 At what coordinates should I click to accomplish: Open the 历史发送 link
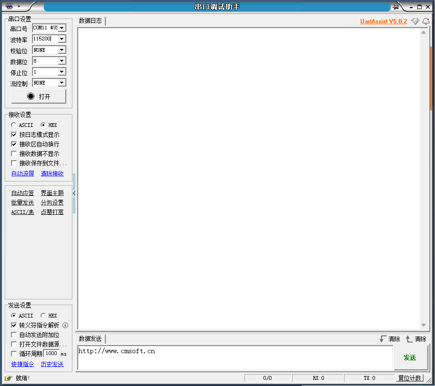pos(52,364)
